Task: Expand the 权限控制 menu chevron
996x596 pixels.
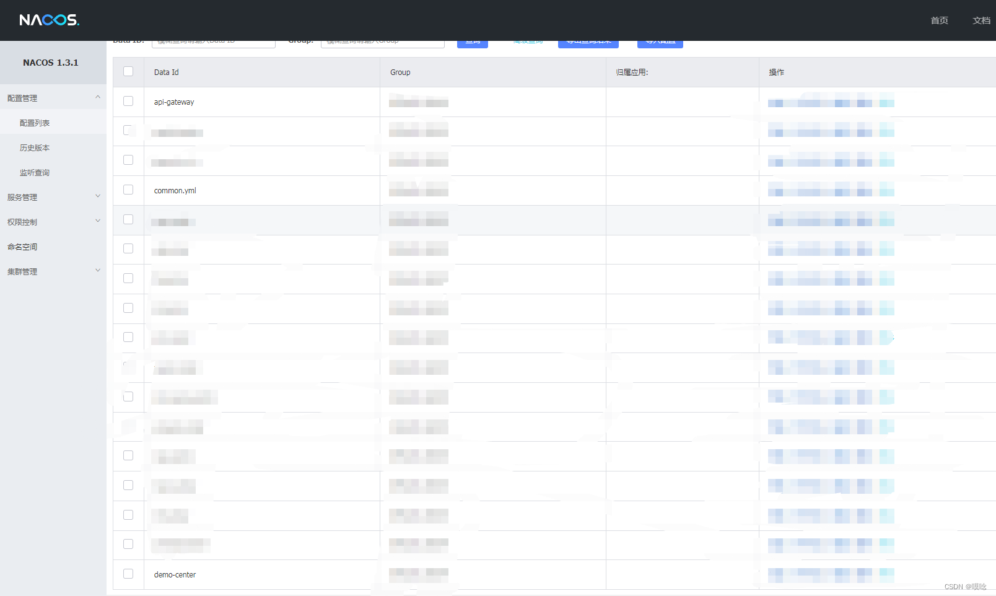Action: (x=98, y=221)
